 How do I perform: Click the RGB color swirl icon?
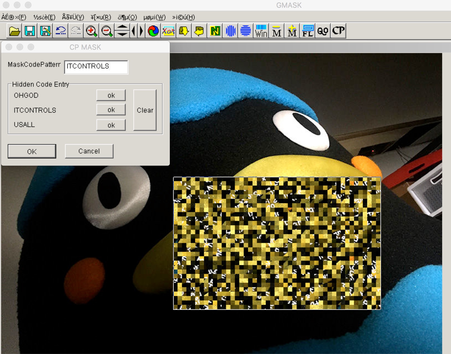[x=153, y=31]
